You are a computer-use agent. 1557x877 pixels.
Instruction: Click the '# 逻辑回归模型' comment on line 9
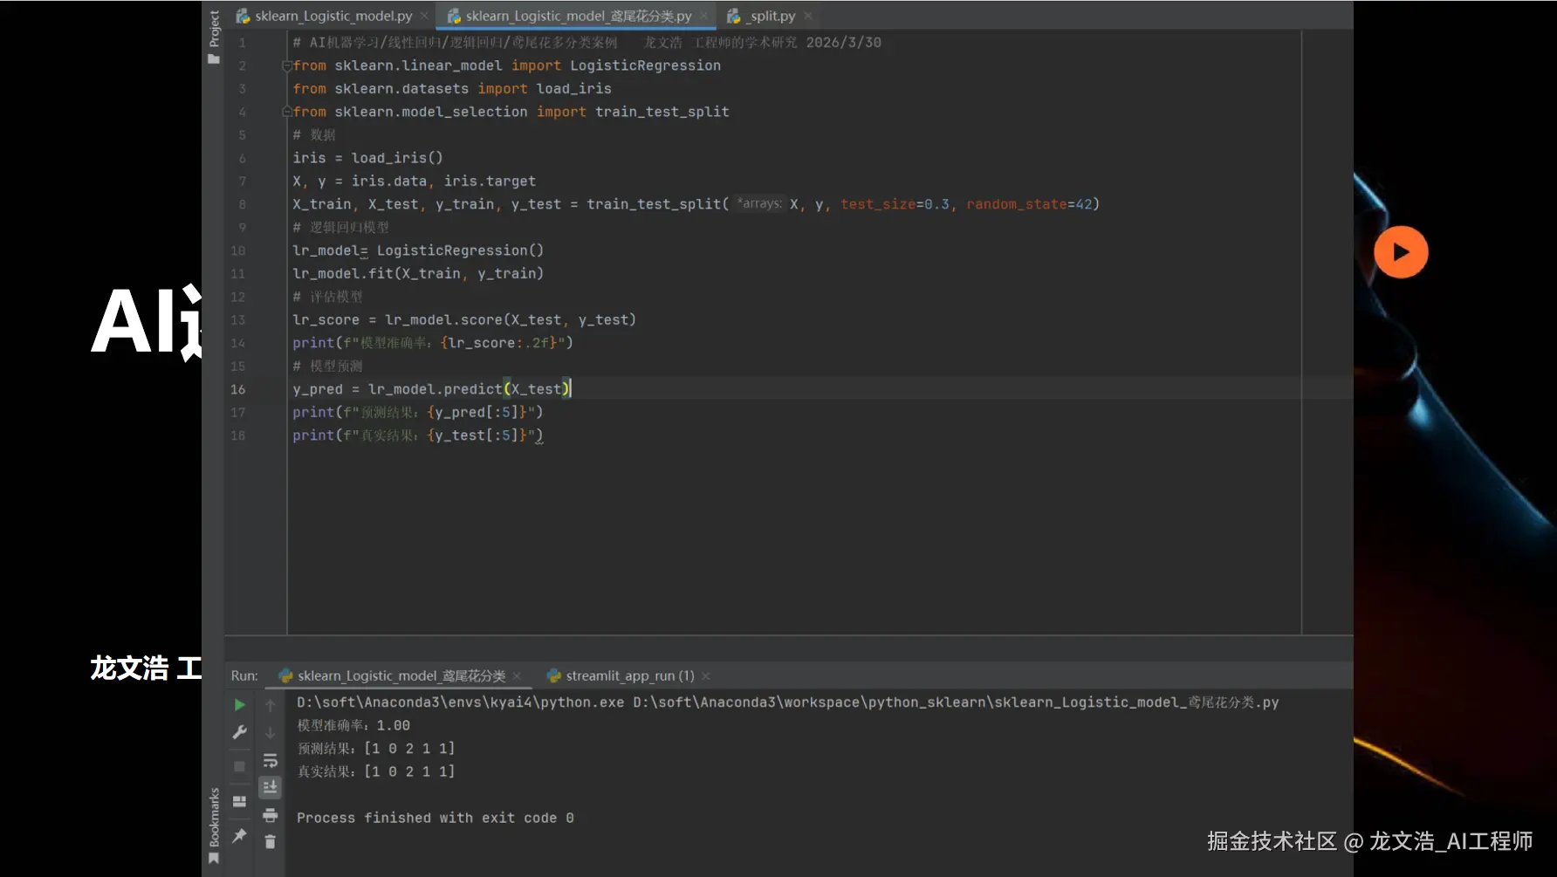coord(340,228)
